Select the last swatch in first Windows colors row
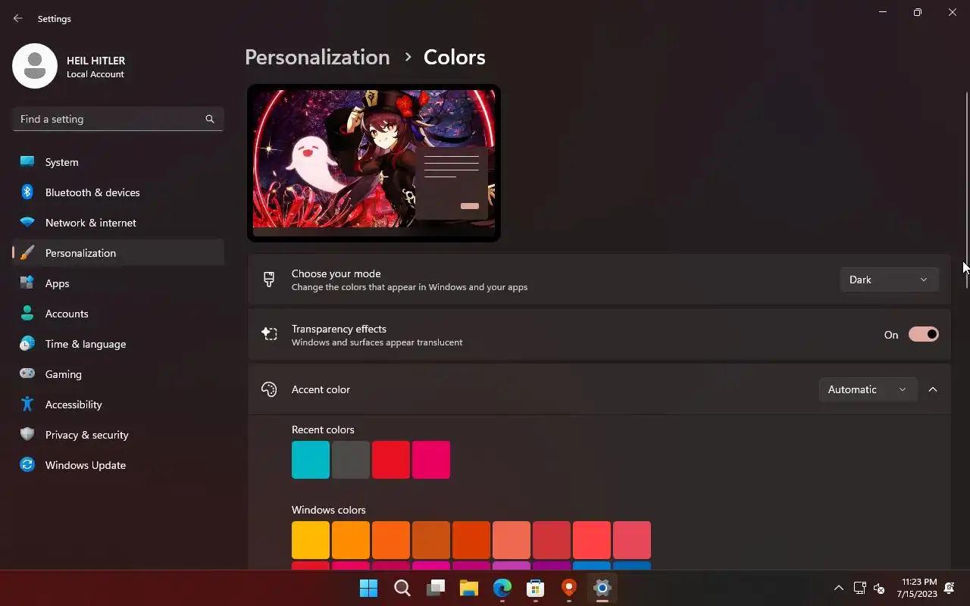 [632, 540]
